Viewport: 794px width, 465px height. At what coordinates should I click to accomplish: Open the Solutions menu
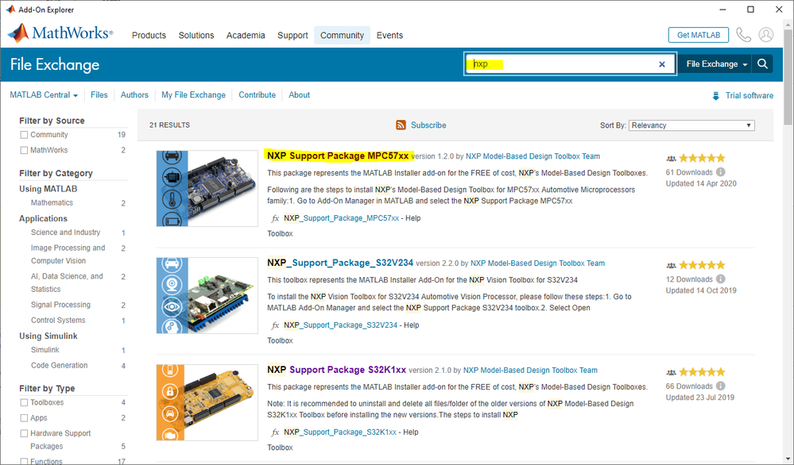196,36
